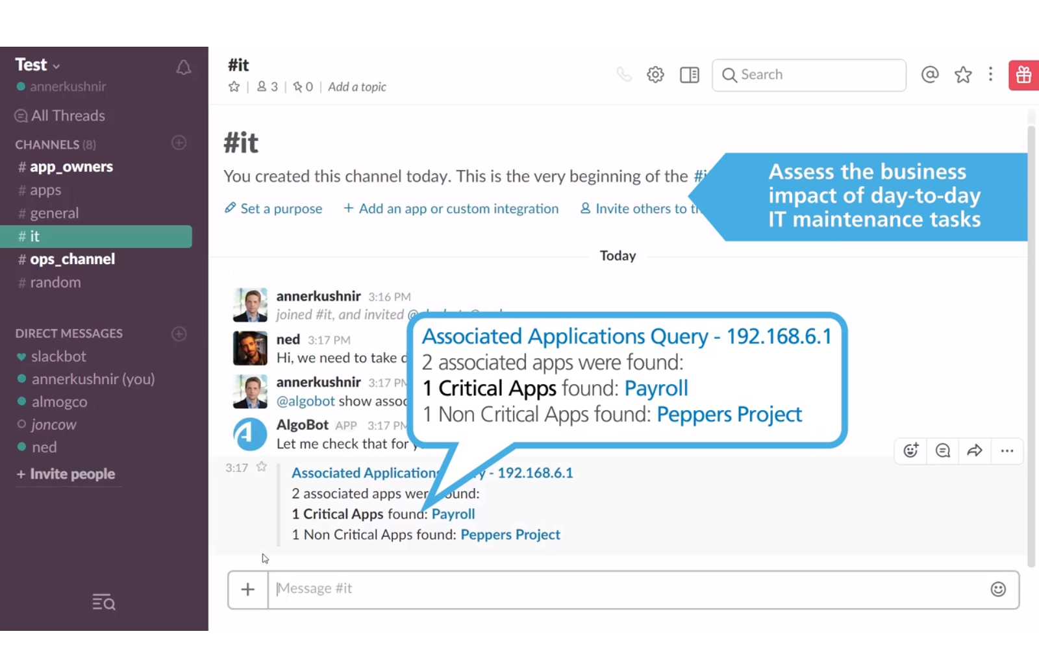Click ned's avatar in chat
Screen dimensions: 1039x649
(250, 349)
